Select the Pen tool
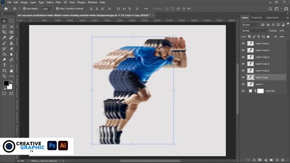 11,60
